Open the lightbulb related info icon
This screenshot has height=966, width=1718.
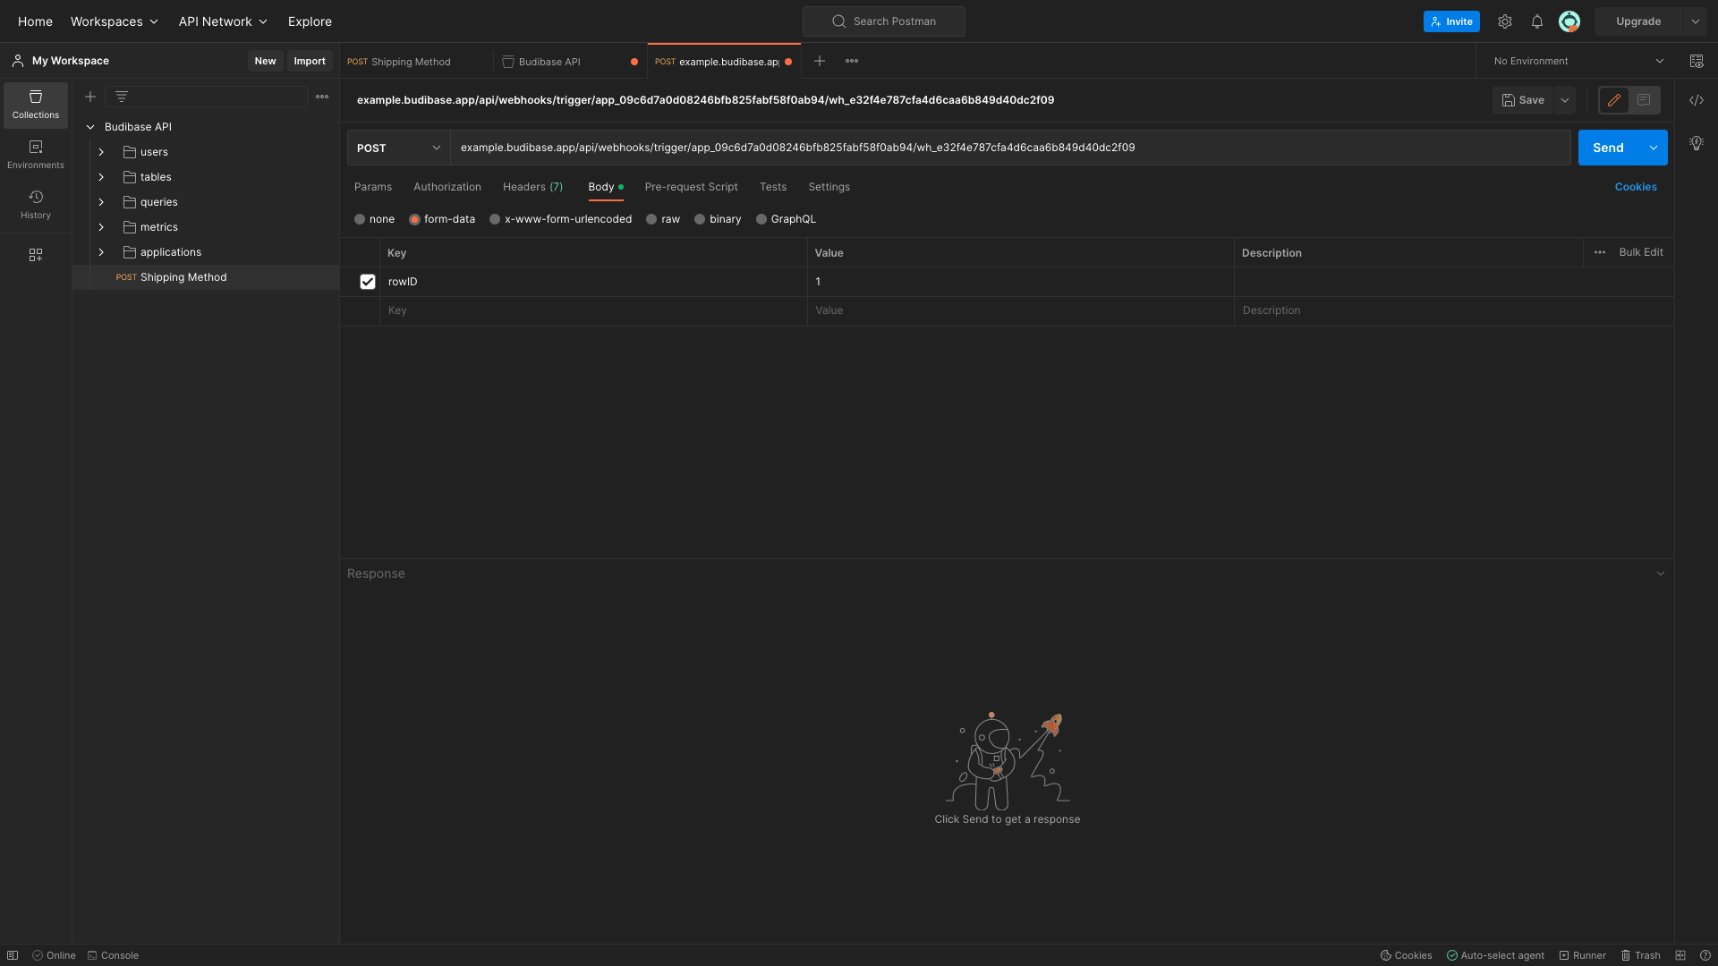pos(1697,143)
